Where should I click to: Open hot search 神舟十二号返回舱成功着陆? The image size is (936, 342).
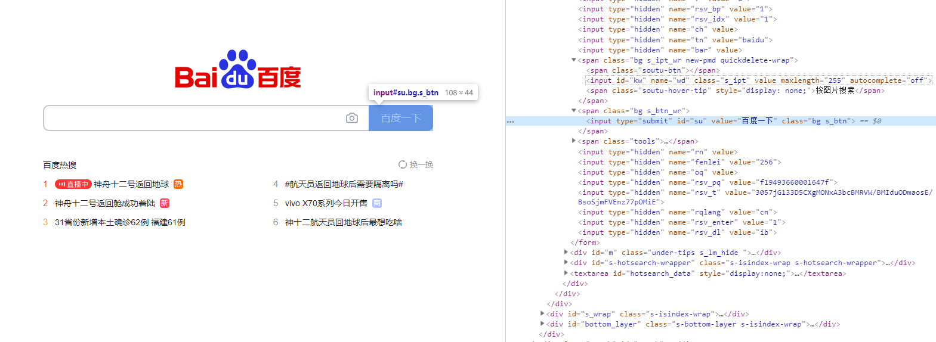point(105,203)
